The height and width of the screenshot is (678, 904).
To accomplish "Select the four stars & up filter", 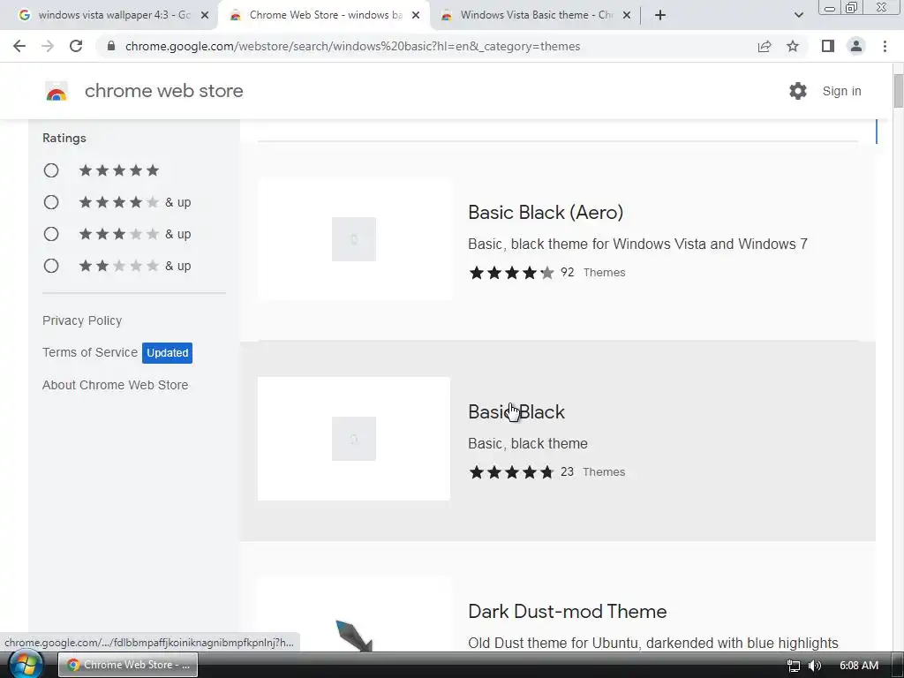I will click(51, 202).
